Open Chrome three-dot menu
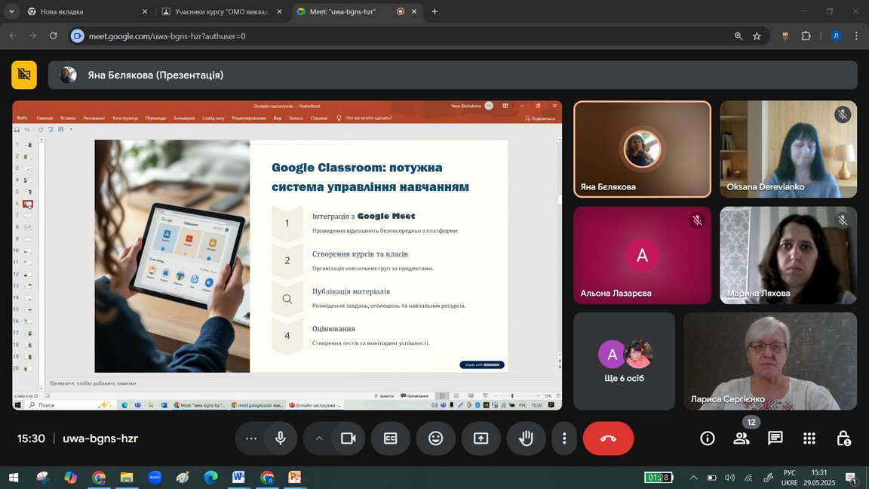This screenshot has height=489, width=869. coord(856,36)
